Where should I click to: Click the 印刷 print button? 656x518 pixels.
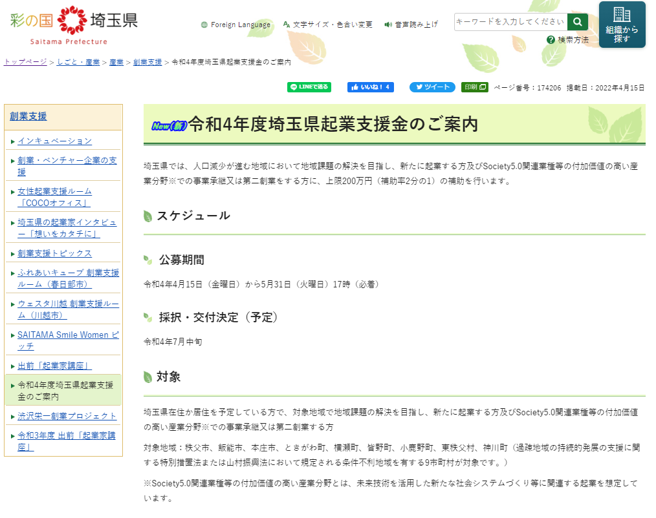point(474,87)
